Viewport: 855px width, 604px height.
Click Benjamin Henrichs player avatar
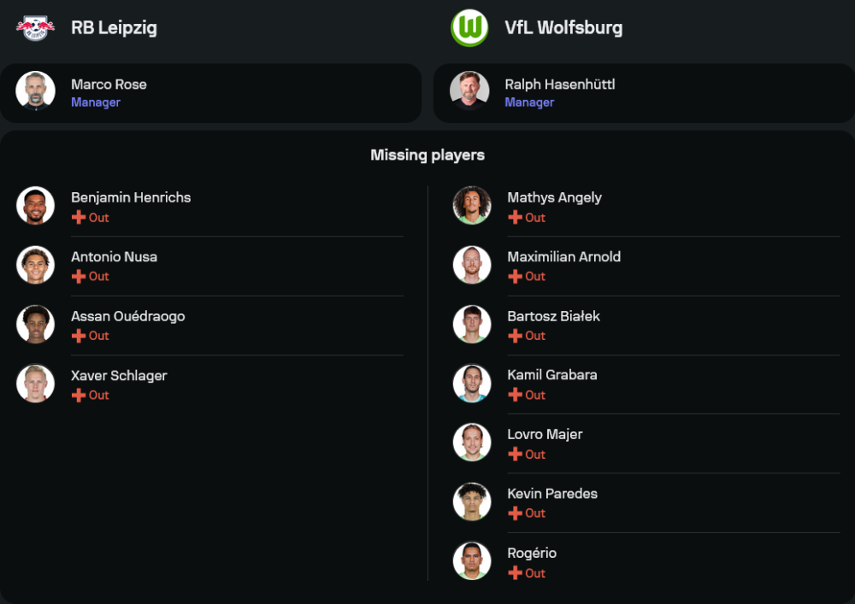35,206
